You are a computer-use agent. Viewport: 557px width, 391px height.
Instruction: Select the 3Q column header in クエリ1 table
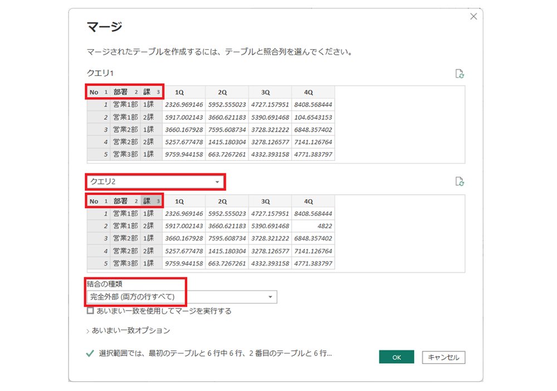coord(270,92)
